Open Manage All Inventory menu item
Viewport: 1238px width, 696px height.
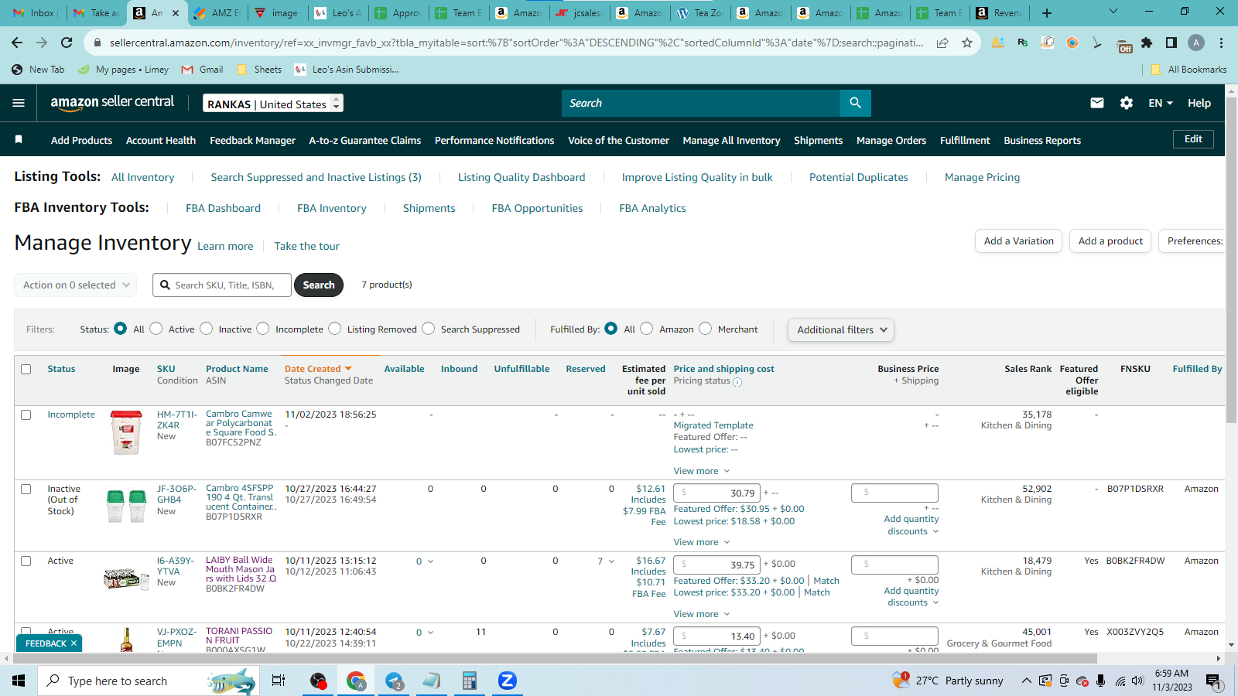731,140
